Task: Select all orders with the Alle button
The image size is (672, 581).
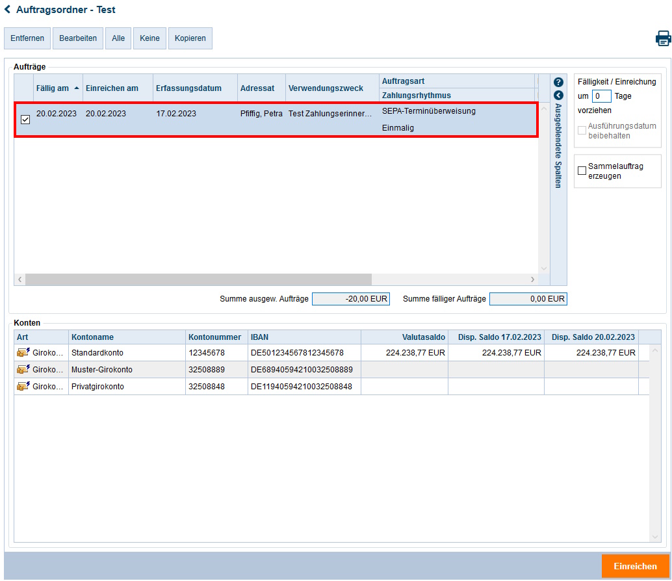Action: click(x=118, y=38)
